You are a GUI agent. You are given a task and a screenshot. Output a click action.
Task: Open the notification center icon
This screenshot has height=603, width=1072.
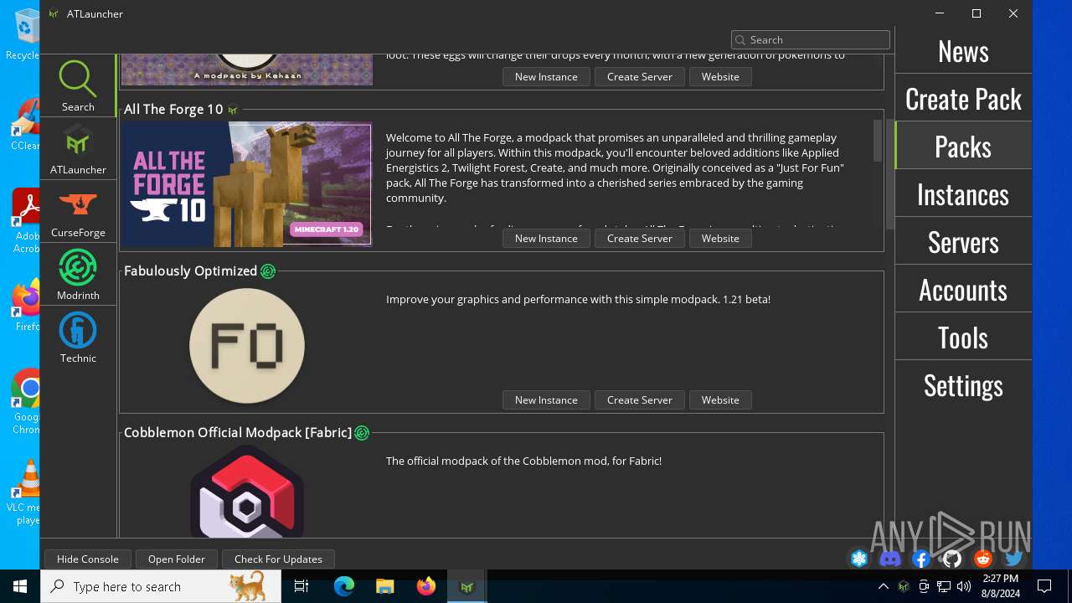coord(1044,586)
